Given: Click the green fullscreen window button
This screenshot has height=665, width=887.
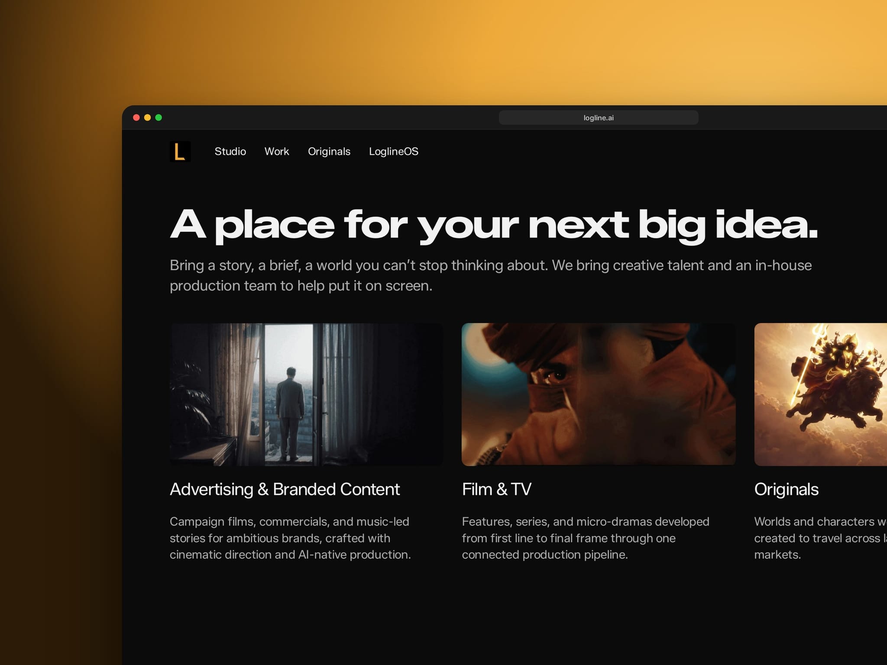Looking at the screenshot, I should [x=159, y=117].
